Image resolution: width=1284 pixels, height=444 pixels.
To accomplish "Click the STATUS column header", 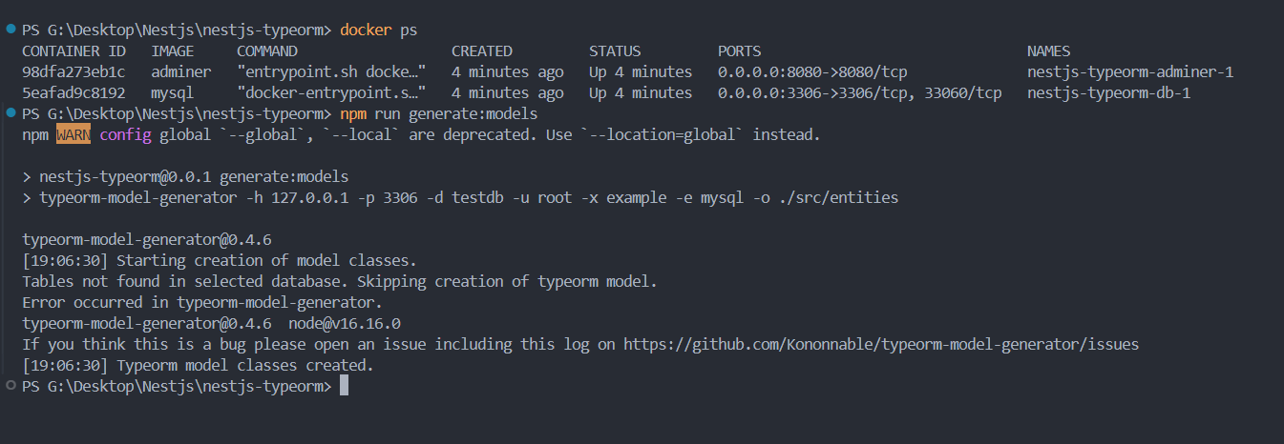I will point(615,51).
